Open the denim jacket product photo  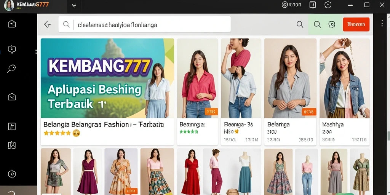pyautogui.click(x=345, y=78)
